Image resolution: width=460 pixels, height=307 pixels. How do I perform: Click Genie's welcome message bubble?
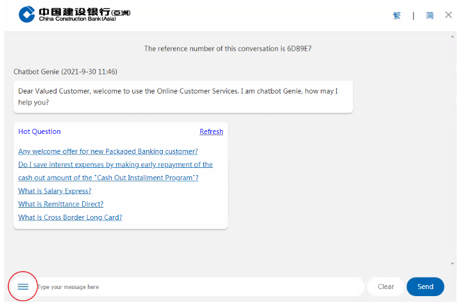(x=183, y=97)
